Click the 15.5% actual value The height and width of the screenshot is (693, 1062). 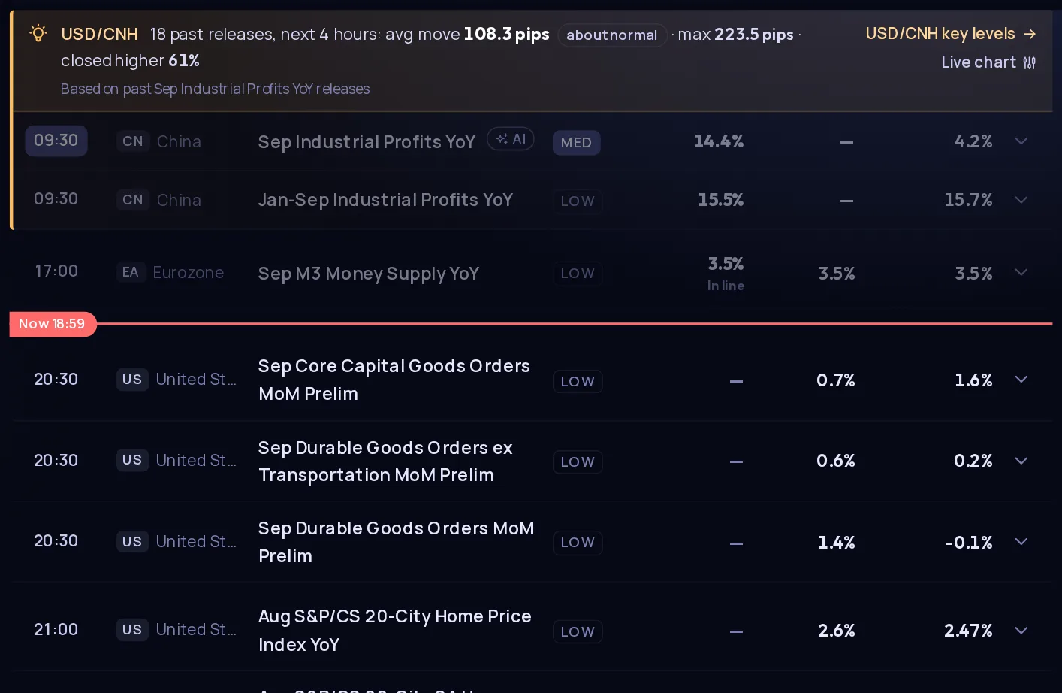(720, 200)
